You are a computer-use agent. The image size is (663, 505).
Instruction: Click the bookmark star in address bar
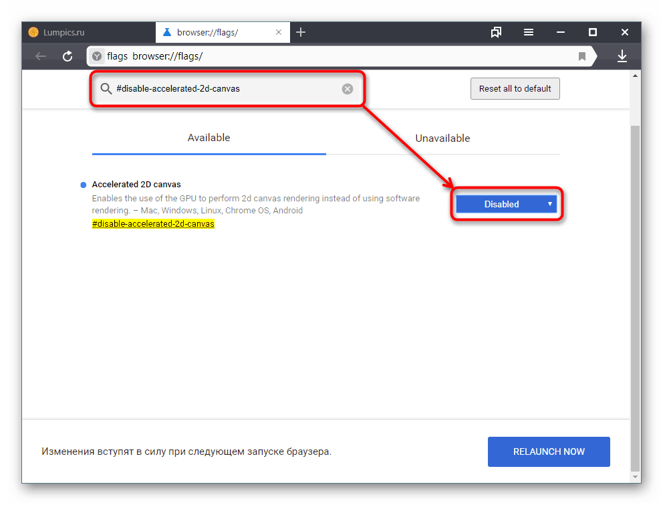point(582,56)
